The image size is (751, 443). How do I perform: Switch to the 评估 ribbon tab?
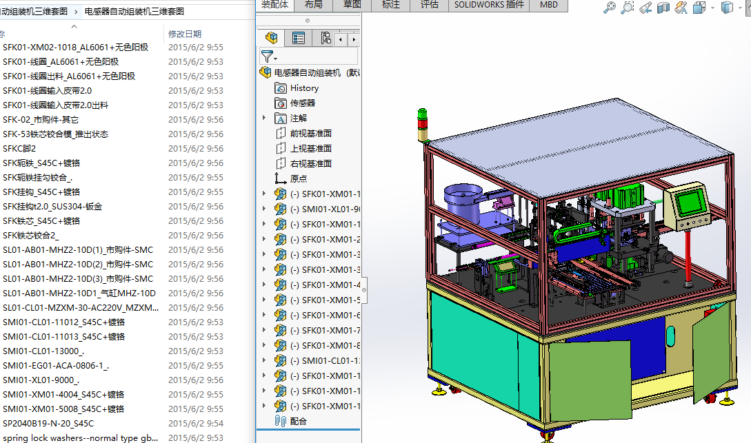pyautogui.click(x=429, y=5)
